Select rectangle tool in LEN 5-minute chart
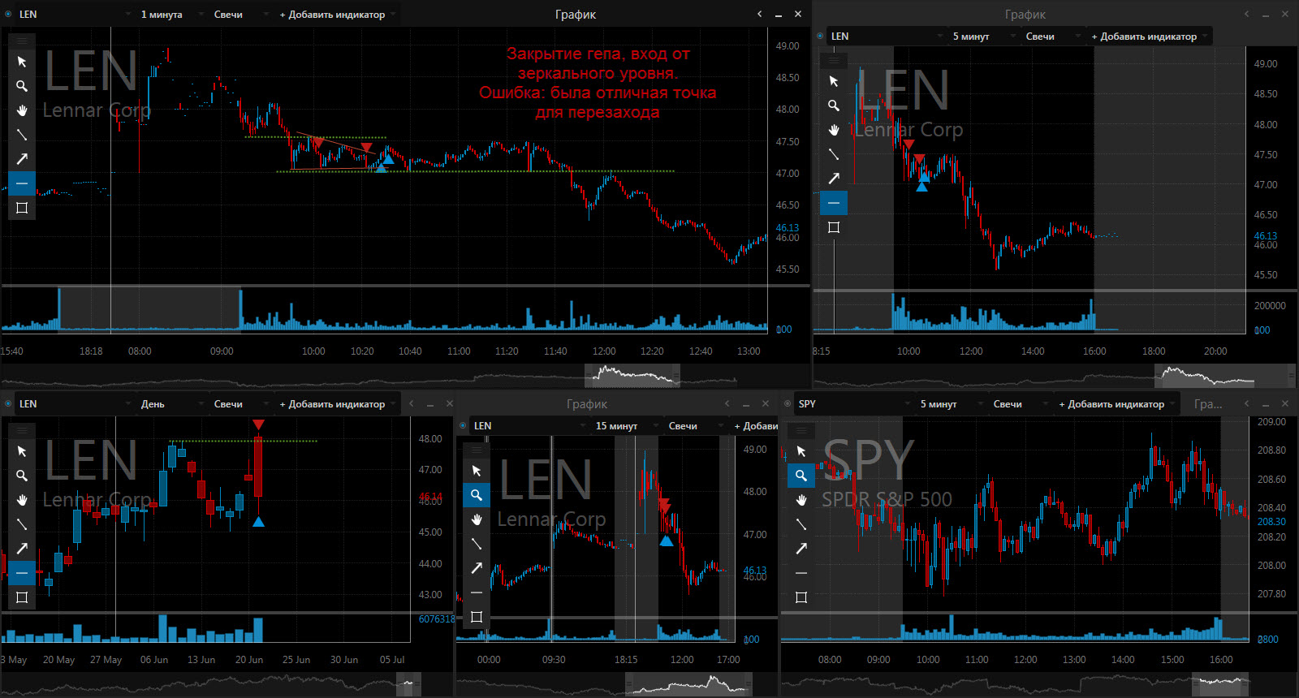Viewport: 1299px width, 698px height. [834, 227]
